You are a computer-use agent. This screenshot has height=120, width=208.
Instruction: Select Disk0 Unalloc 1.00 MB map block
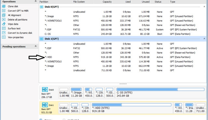point(64,93)
